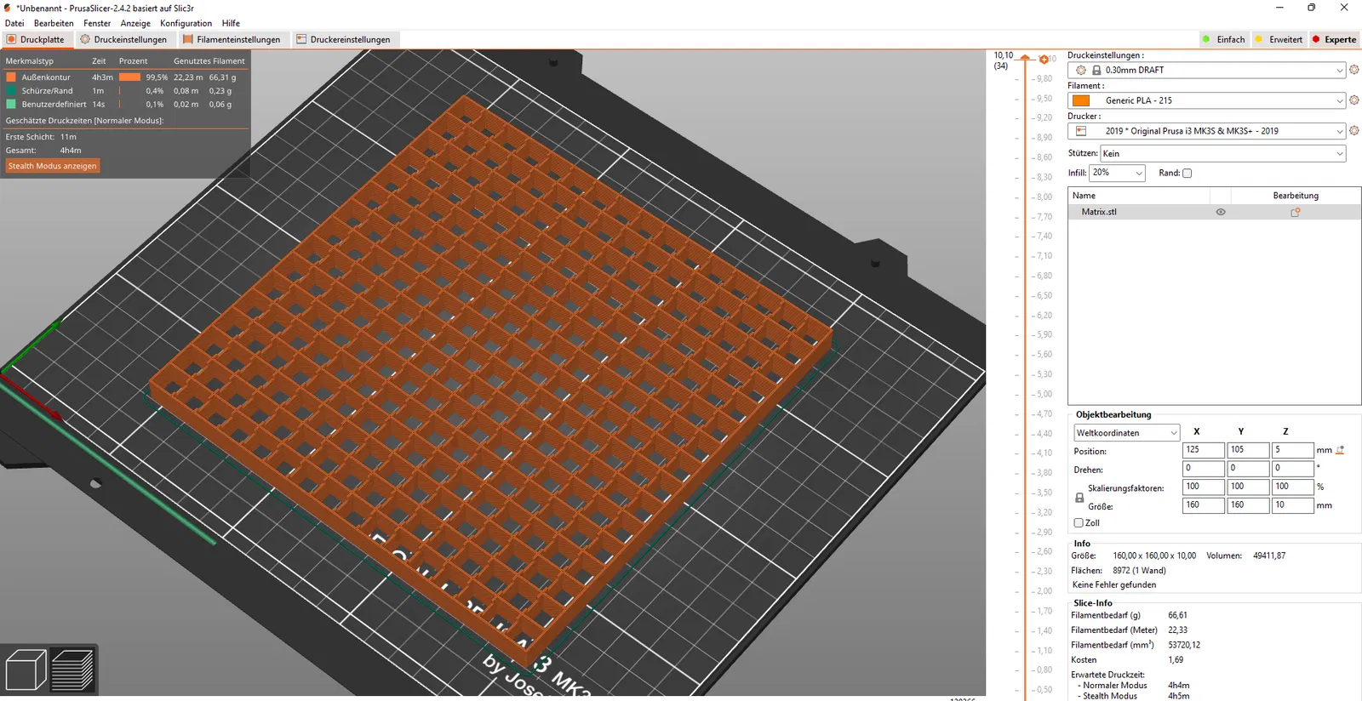
Task: Open the Filament preset dropdown
Action: 1206,100
